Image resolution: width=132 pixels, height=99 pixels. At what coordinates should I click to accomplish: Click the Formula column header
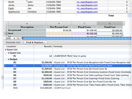tap(92, 46)
